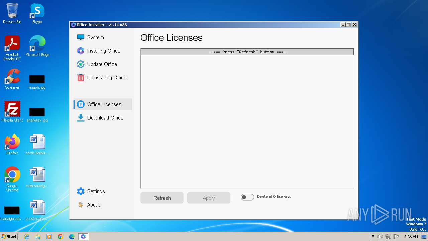Click the Office Licenses document icon
Image resolution: width=428 pixels, height=241 pixels.
pos(81,104)
